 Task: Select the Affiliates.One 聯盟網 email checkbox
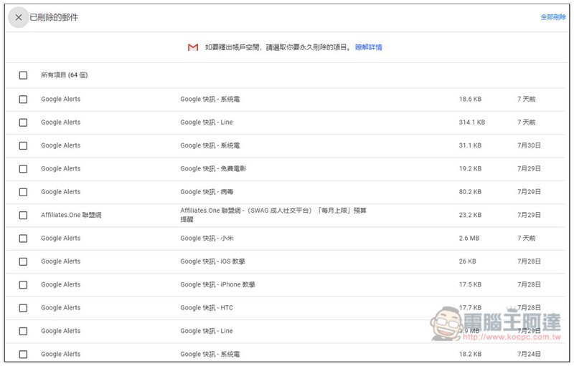tap(23, 215)
